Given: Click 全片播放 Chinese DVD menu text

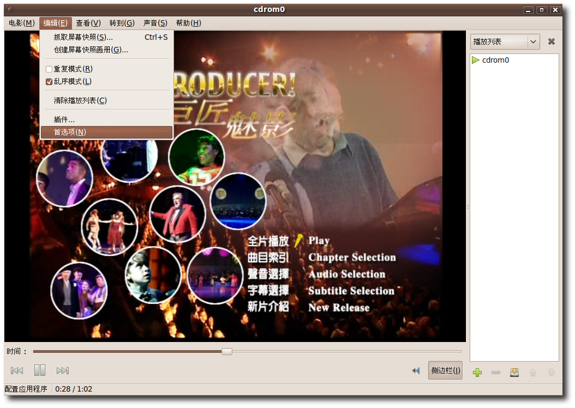Looking at the screenshot, I should (x=268, y=241).
